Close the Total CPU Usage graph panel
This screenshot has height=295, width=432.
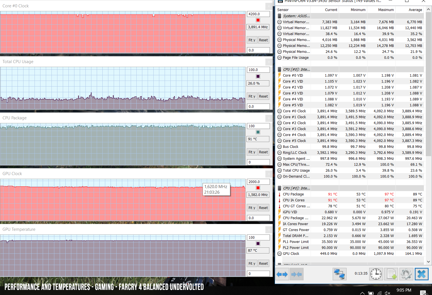click(x=269, y=62)
